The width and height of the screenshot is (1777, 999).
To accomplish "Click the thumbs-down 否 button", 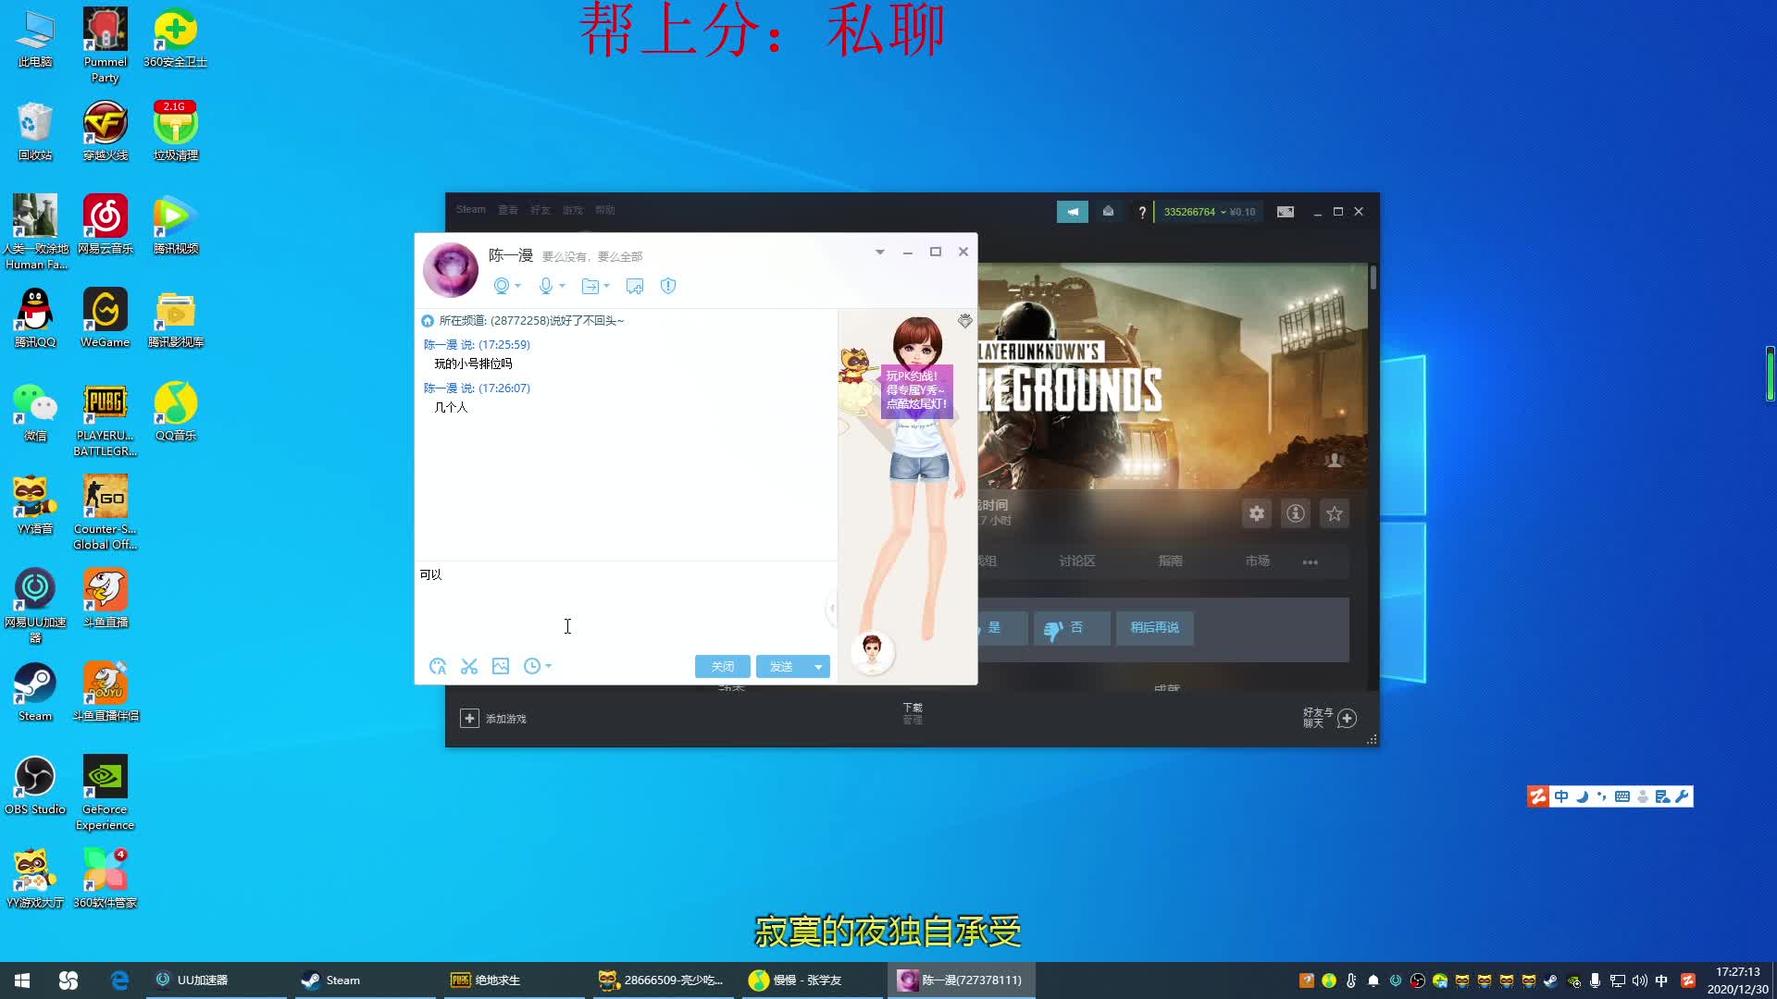I will pyautogui.click(x=1072, y=628).
